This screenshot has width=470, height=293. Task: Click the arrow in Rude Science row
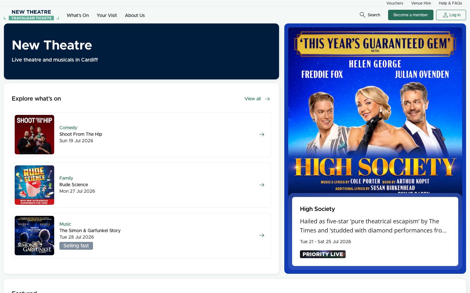tap(262, 185)
